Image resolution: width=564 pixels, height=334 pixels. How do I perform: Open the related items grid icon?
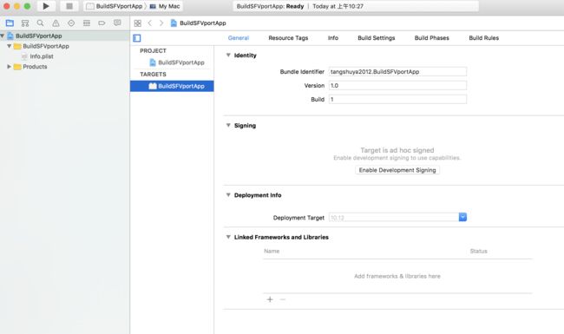[137, 23]
